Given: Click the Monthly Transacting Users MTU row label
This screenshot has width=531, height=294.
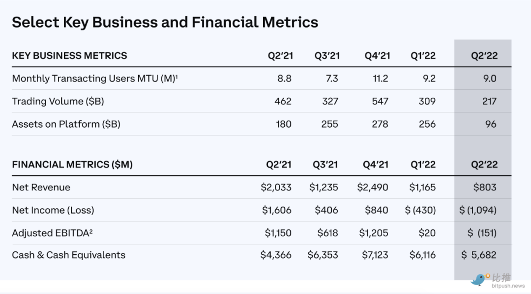Looking at the screenshot, I should pyautogui.click(x=94, y=79).
